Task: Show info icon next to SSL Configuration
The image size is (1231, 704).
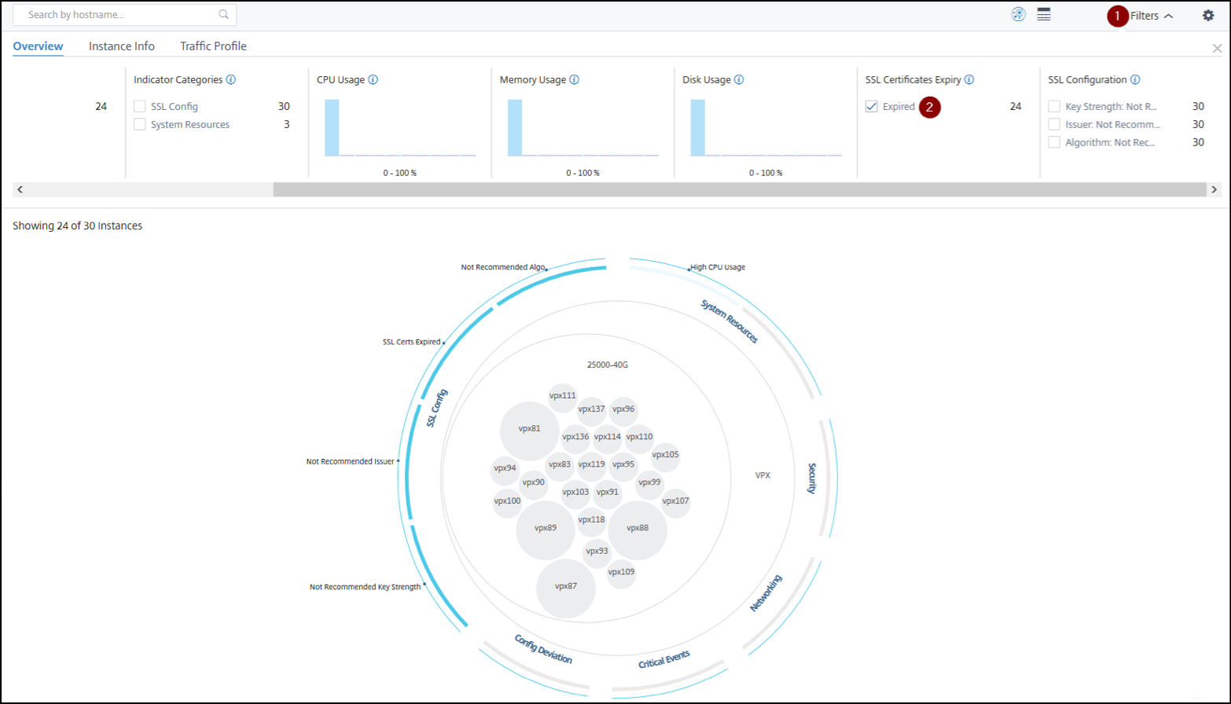Action: coord(1136,79)
